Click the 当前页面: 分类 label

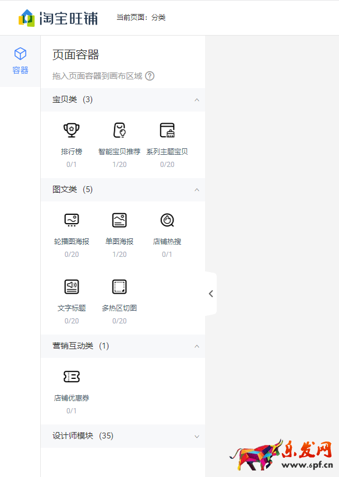tap(141, 18)
